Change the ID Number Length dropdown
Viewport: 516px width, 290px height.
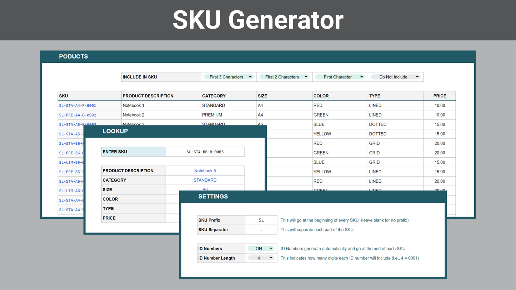261,258
